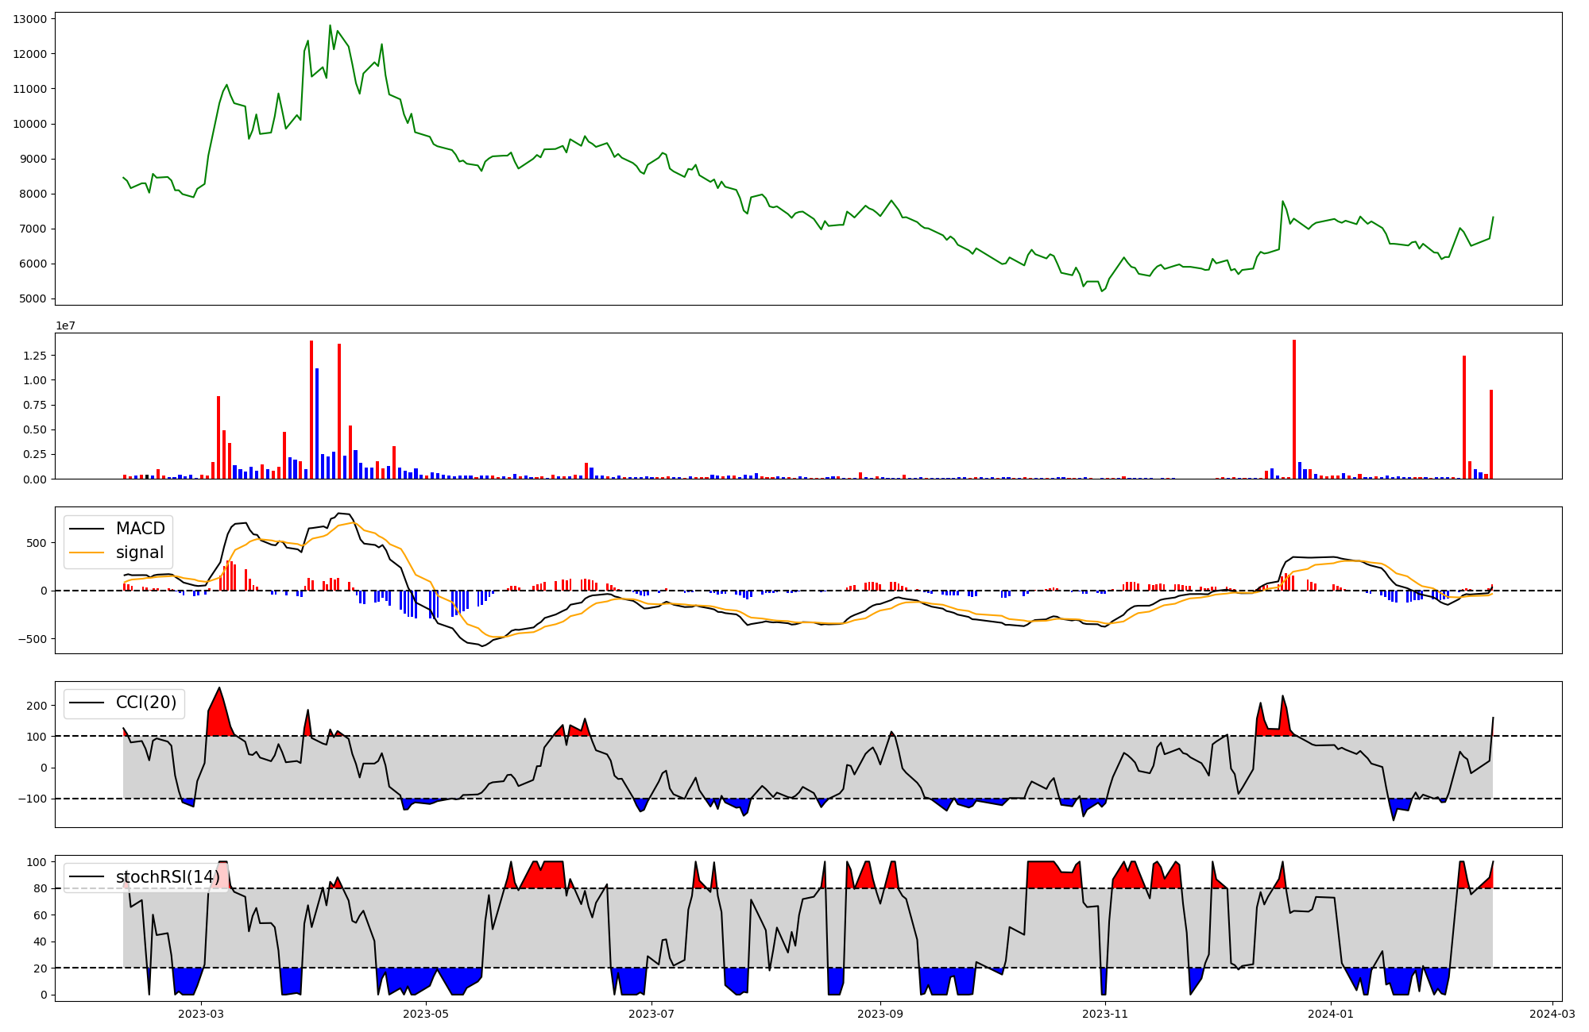Click the 2024-03 x-axis date label
The image size is (1589, 1032).
pos(1552,1014)
